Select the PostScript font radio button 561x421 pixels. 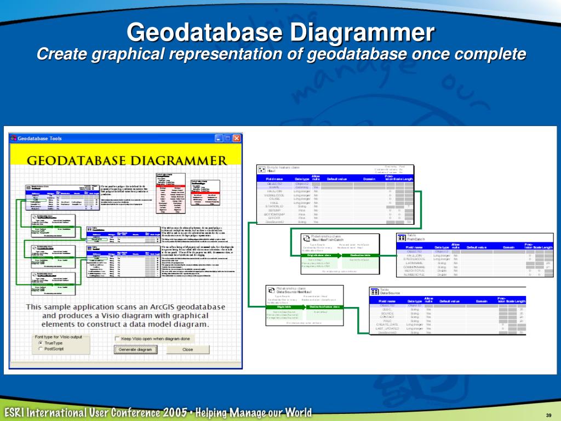tap(41, 349)
